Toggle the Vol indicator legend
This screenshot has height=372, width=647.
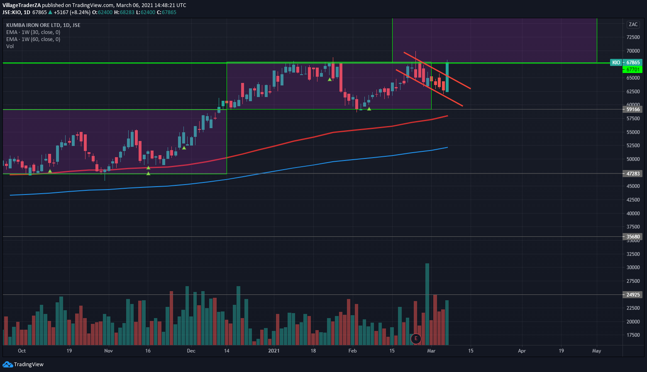[10, 46]
